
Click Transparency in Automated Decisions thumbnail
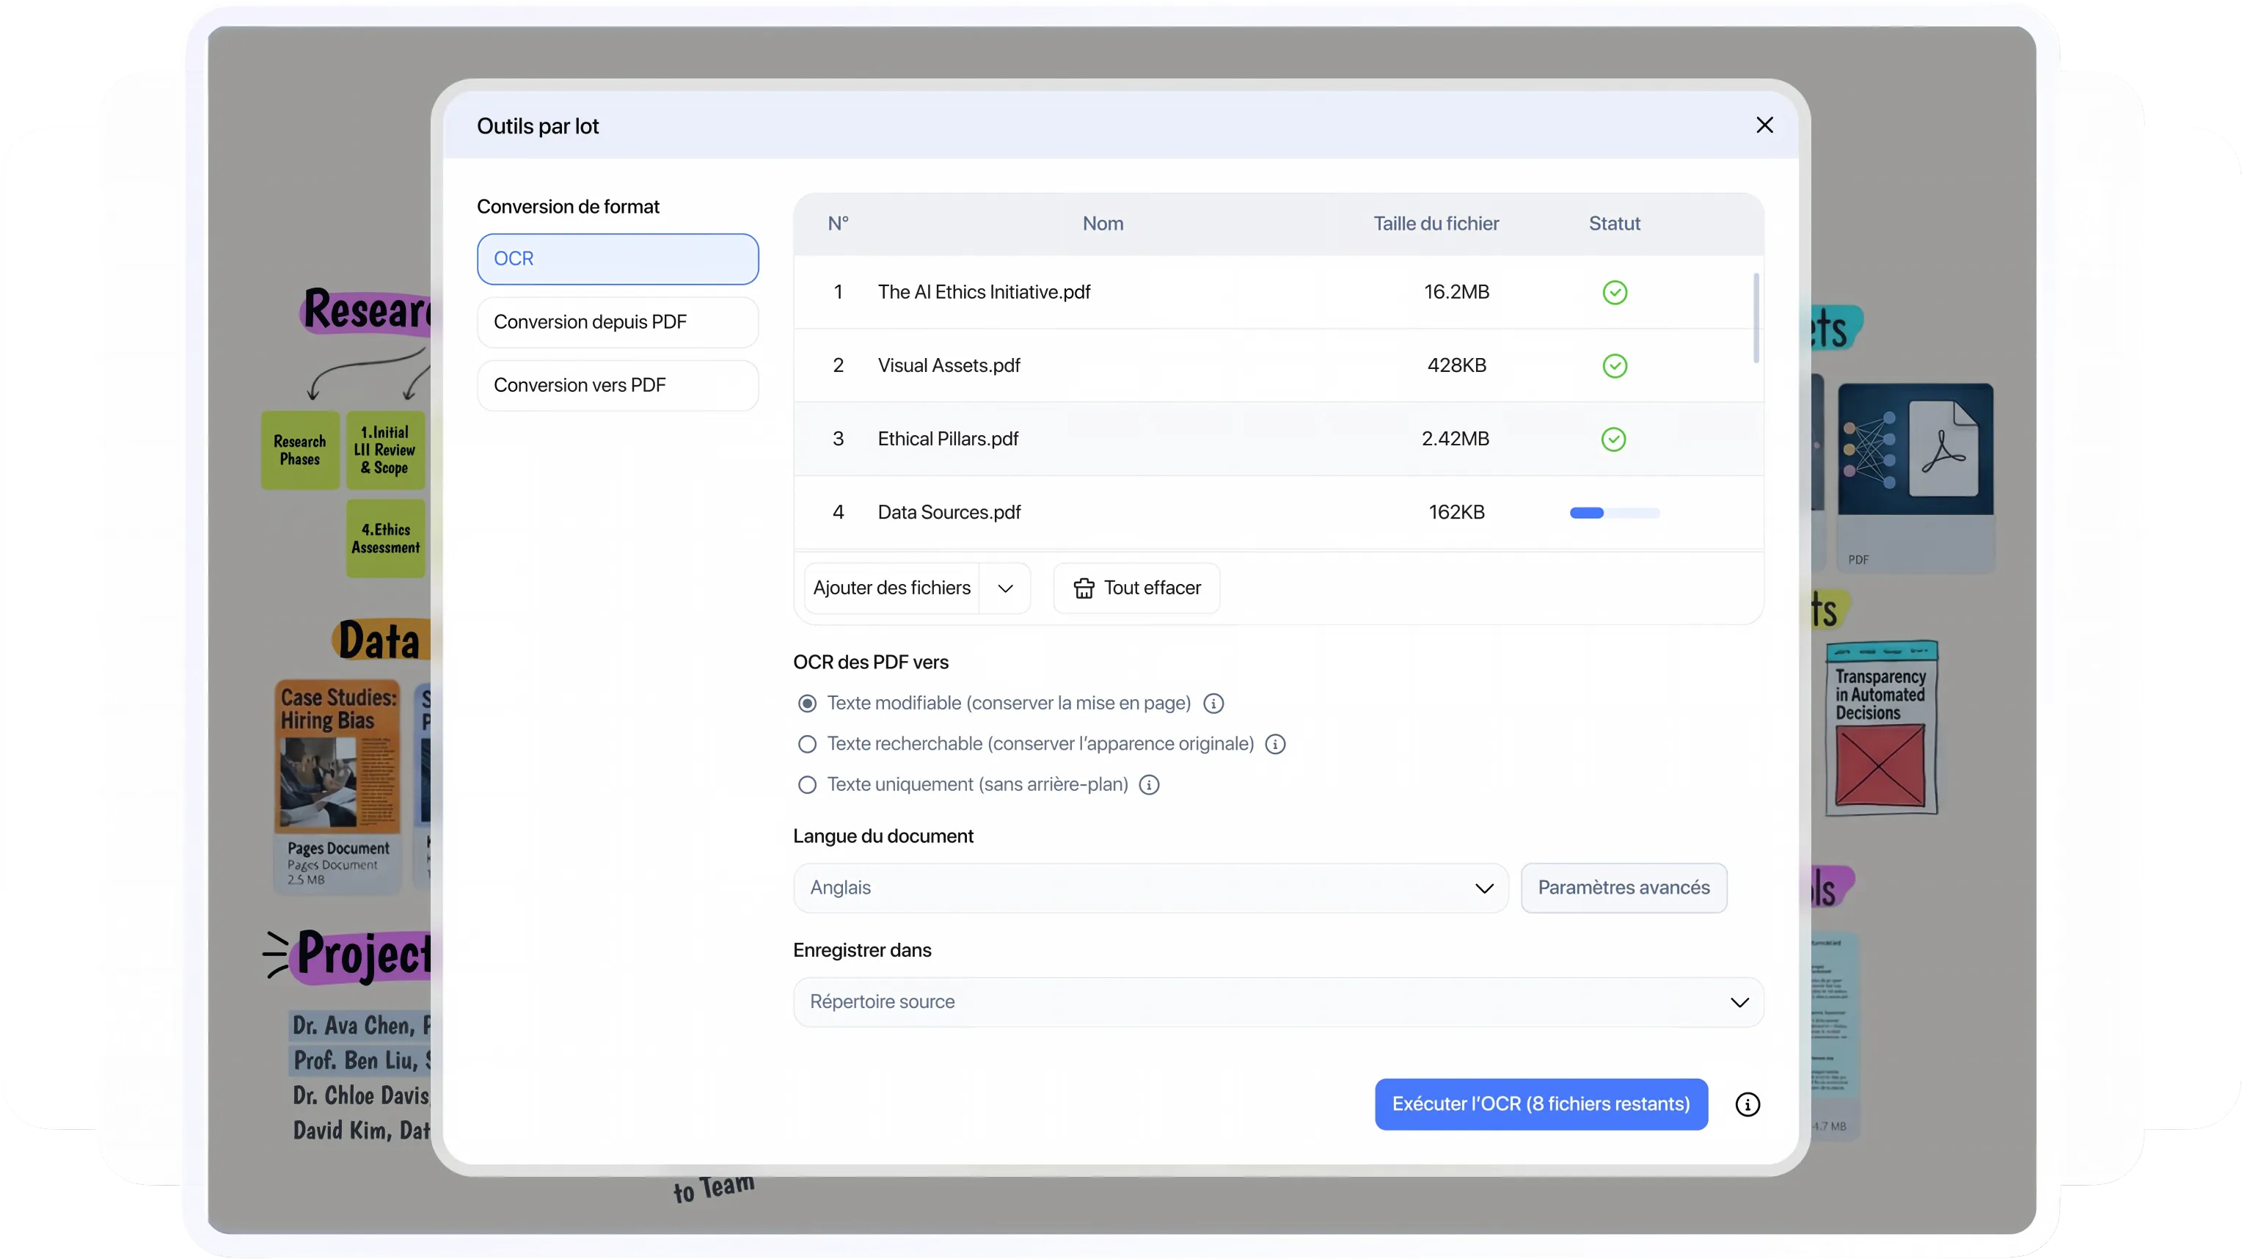pos(1881,729)
